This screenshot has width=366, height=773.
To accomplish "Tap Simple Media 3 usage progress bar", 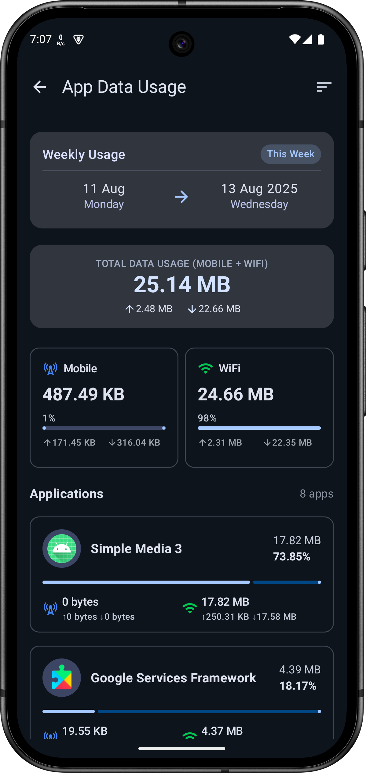I will (x=181, y=582).
